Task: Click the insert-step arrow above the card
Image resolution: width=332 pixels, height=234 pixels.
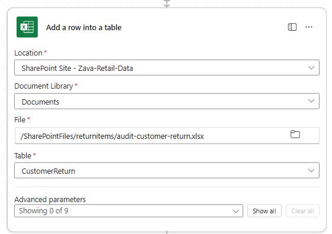Action: click(x=167, y=4)
